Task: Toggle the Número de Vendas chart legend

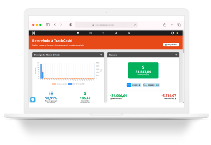Action: (60, 84)
